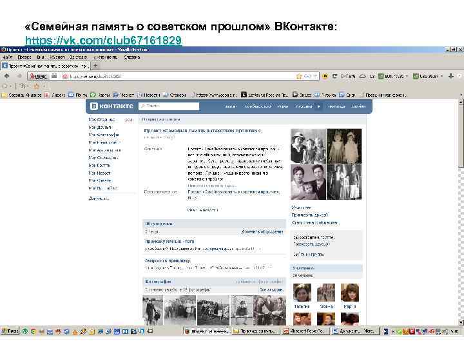Click the weather cloud icon in toolbar

362,76
